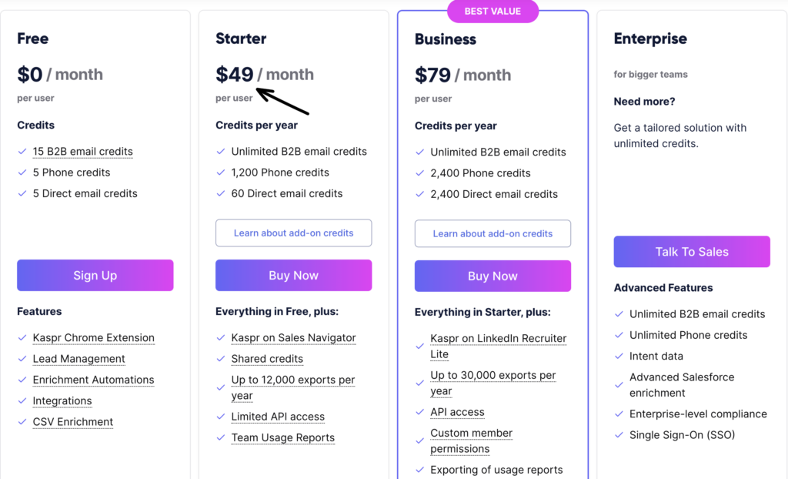Open Learn about add-on credits under Business
Screen dimensions: 788x479
tap(492, 233)
